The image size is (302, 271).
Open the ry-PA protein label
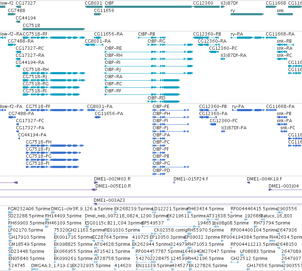coord(238,107)
